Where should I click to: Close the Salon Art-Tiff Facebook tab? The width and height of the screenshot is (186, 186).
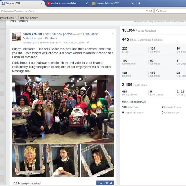click(x=42, y=3)
